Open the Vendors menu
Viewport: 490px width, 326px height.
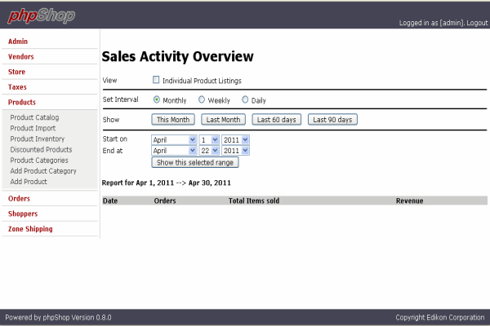[21, 57]
